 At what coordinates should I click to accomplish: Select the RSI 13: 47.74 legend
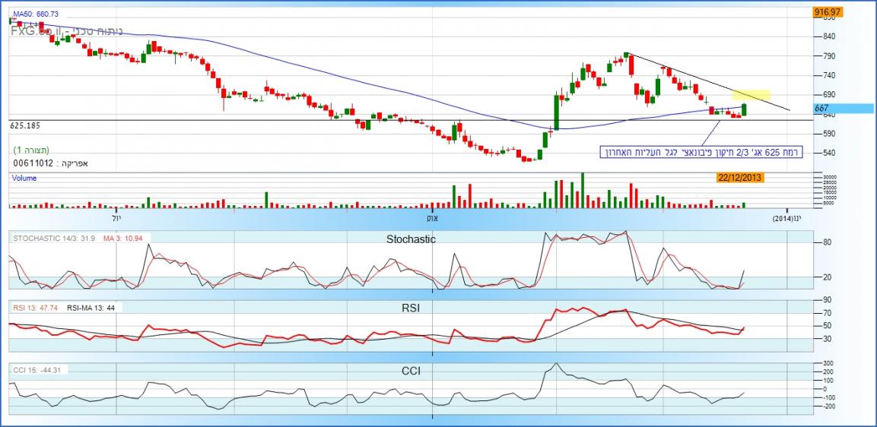36,308
